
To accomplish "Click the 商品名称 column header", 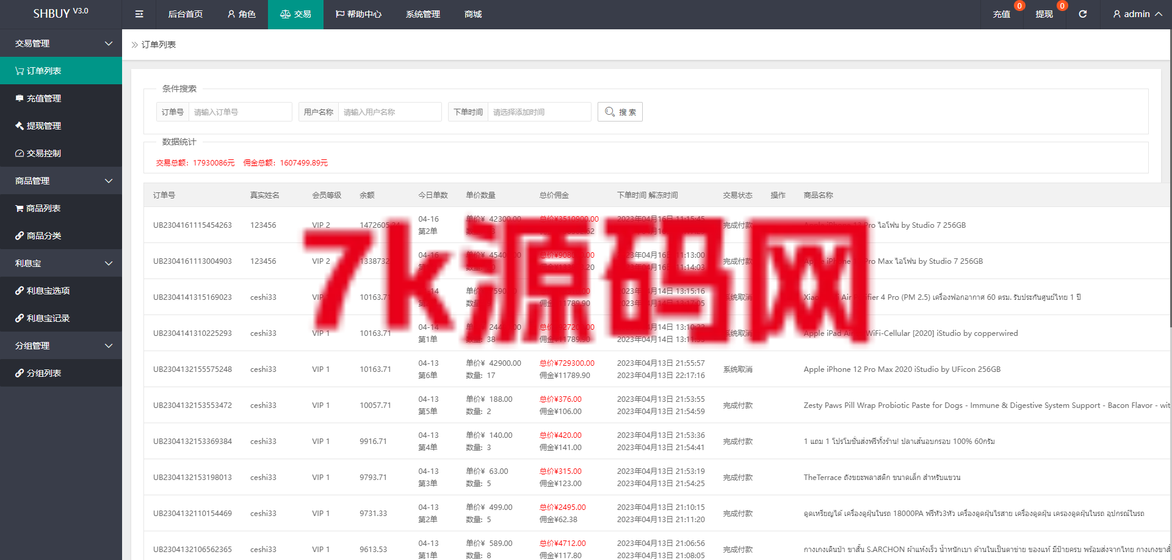I will pos(819,195).
